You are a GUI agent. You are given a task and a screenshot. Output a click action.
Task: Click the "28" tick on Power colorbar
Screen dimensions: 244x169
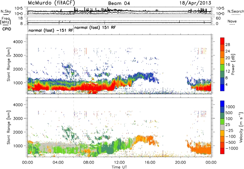click(228, 45)
